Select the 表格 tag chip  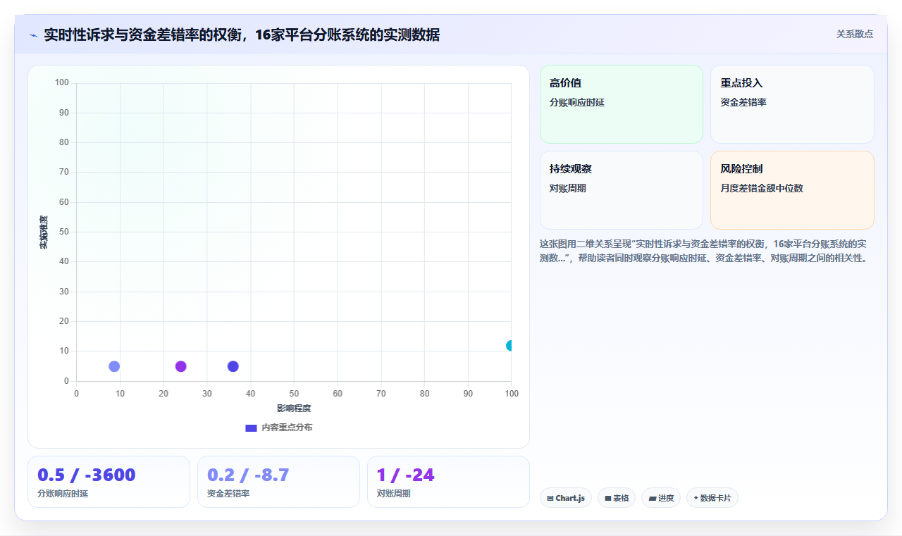(617, 498)
